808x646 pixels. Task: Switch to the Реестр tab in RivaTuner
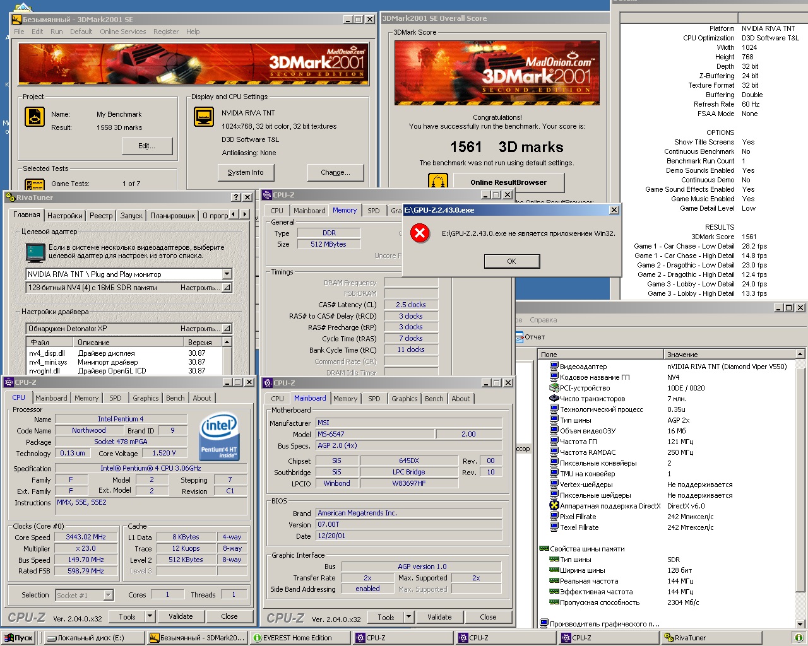pyautogui.click(x=101, y=216)
